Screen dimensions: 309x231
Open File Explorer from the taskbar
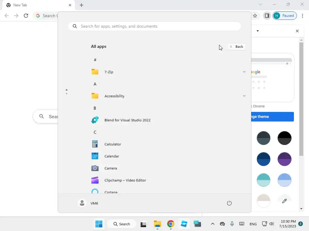[157, 224]
